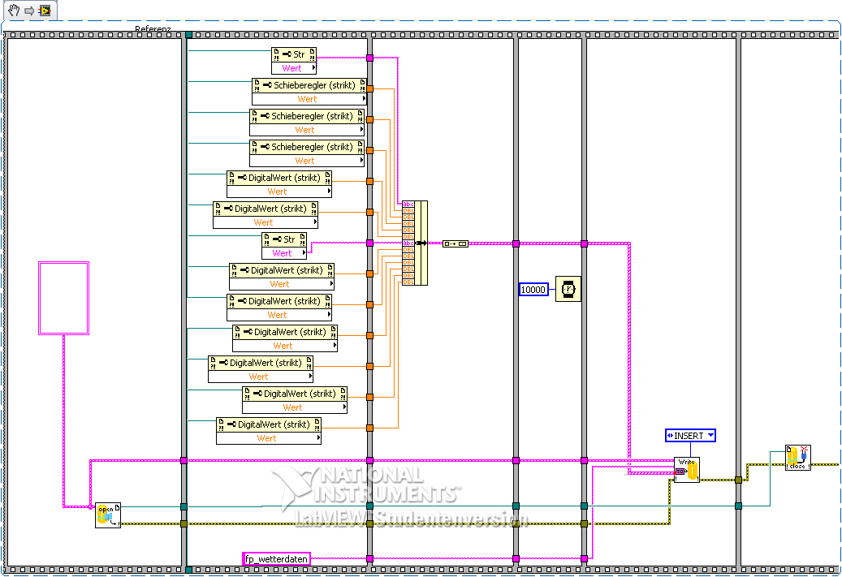This screenshot has width=842, height=577.
Task: Click the topmost abc input of the Bundle
Action: click(408, 204)
